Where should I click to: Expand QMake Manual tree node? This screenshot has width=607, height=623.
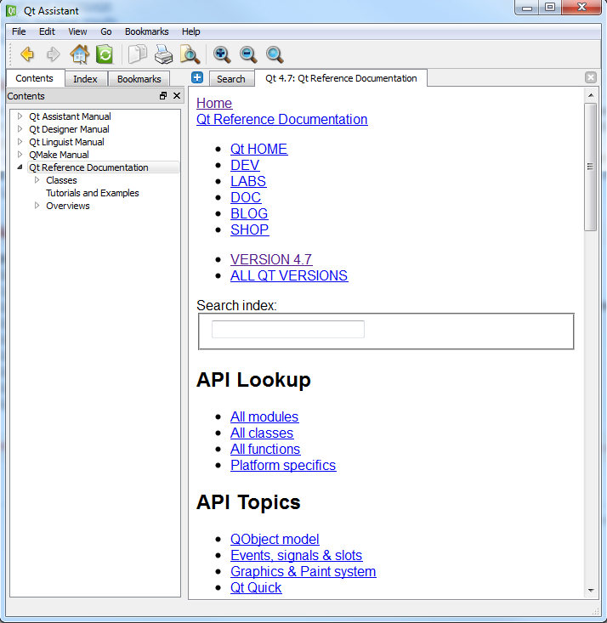coord(20,154)
